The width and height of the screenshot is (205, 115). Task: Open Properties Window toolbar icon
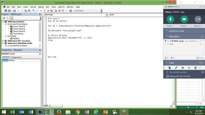59,11
